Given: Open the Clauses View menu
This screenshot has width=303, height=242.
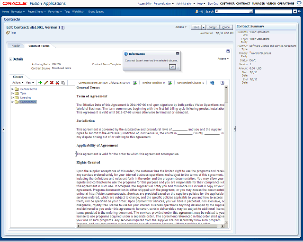Looking at the screenshot, I should pyautogui.click(x=30, y=83).
